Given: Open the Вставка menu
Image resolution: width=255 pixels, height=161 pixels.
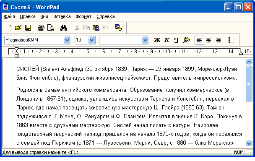Looking at the screenshot, I should (62, 17).
